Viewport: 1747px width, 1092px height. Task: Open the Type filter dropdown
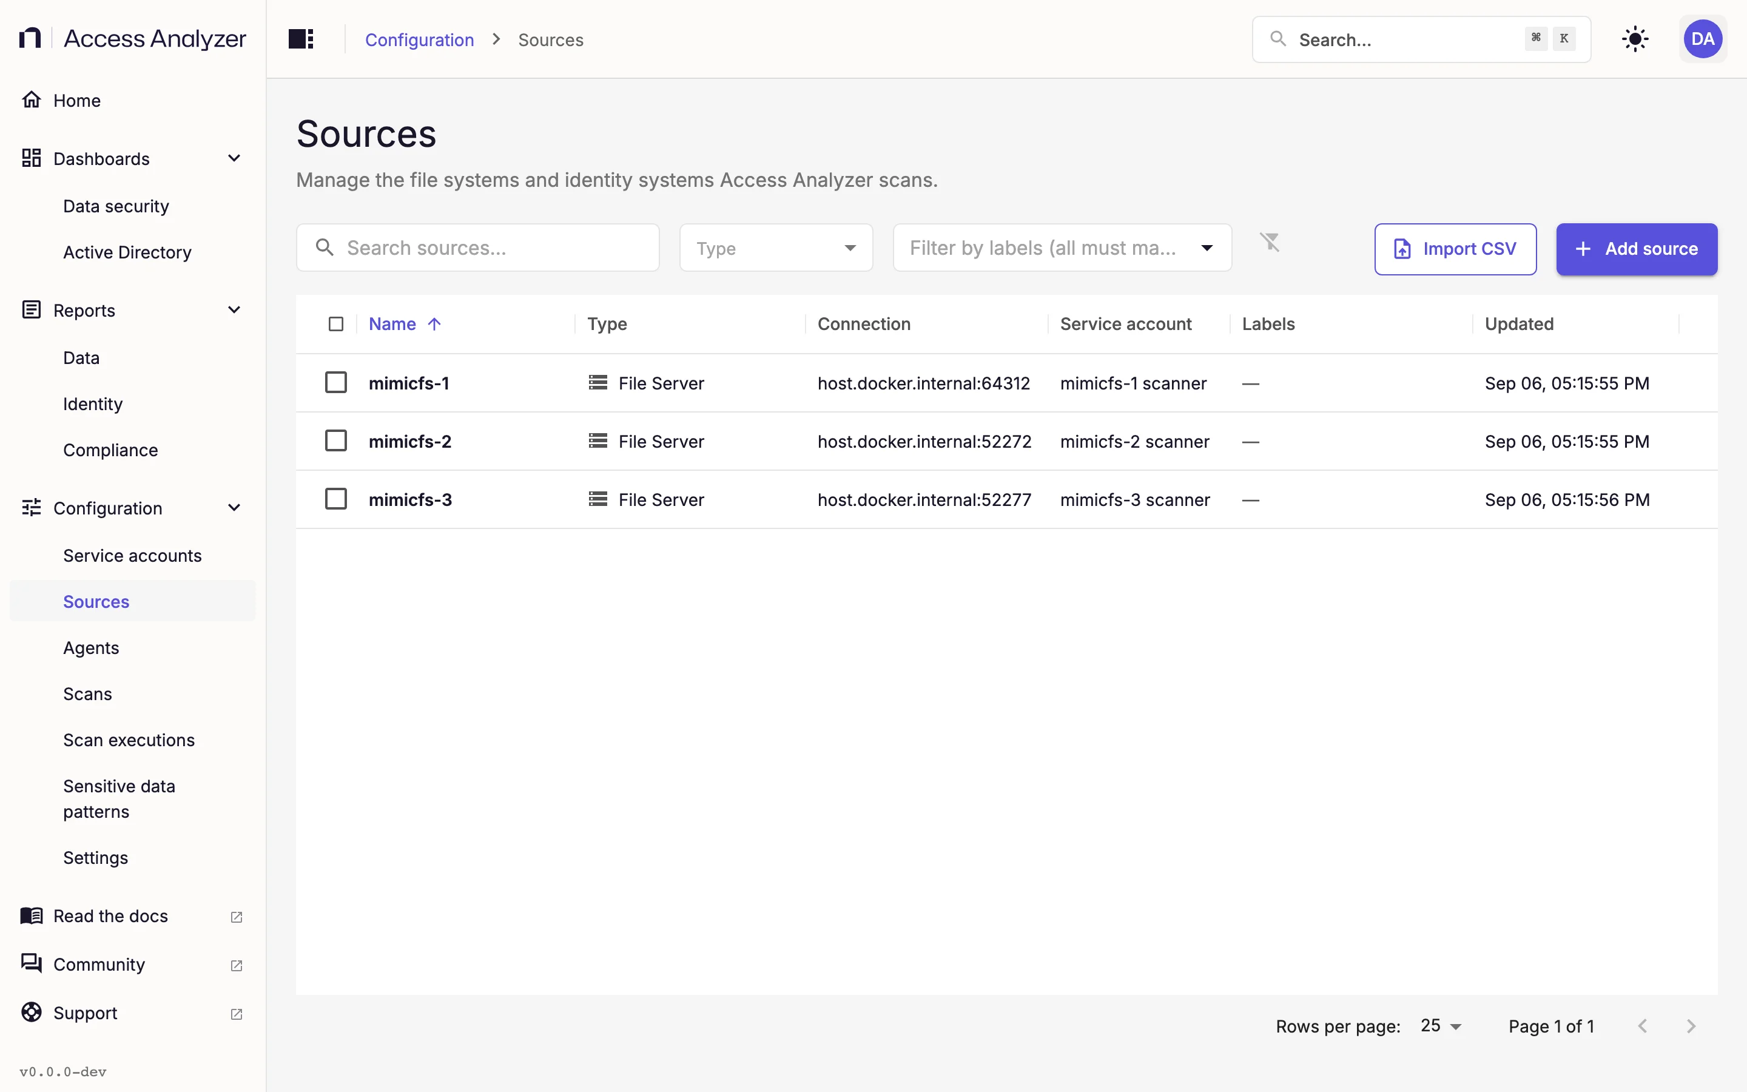click(776, 248)
